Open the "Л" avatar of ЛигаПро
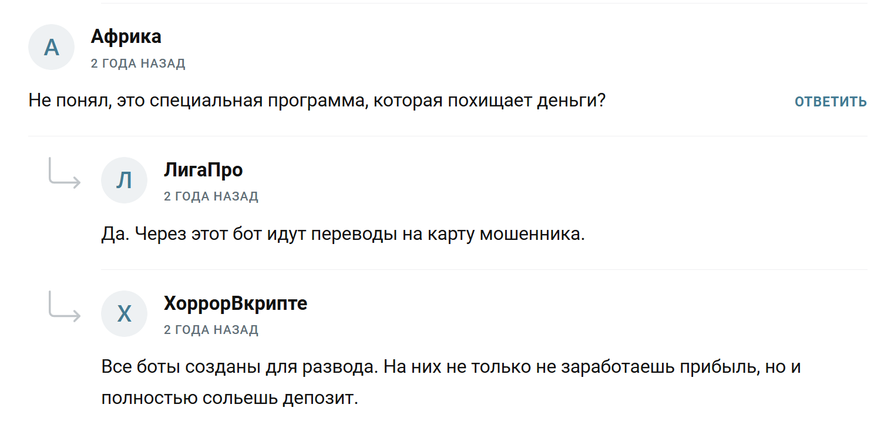 pyautogui.click(x=124, y=181)
